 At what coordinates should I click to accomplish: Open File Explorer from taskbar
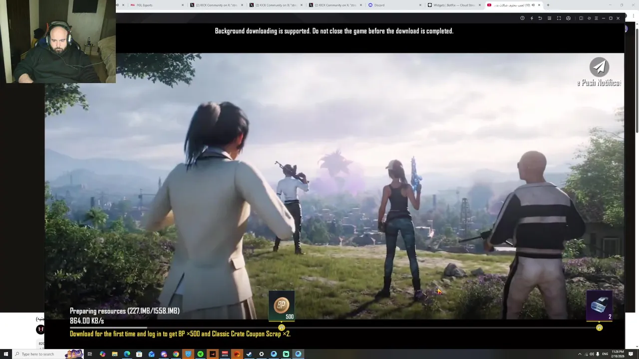tap(115, 354)
